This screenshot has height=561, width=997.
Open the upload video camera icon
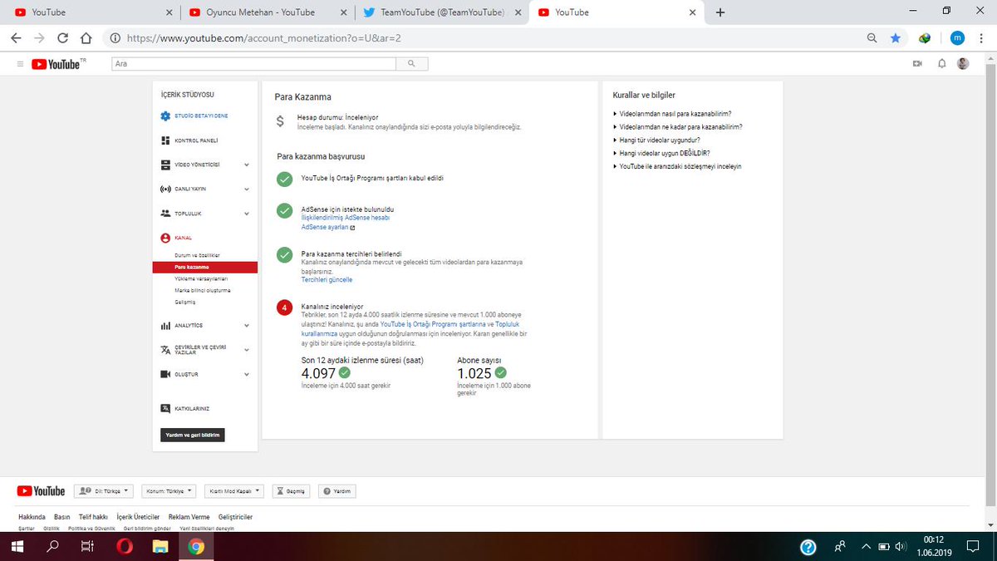point(918,63)
